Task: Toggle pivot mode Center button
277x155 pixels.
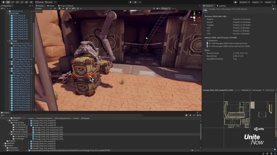Action: (39, 2)
